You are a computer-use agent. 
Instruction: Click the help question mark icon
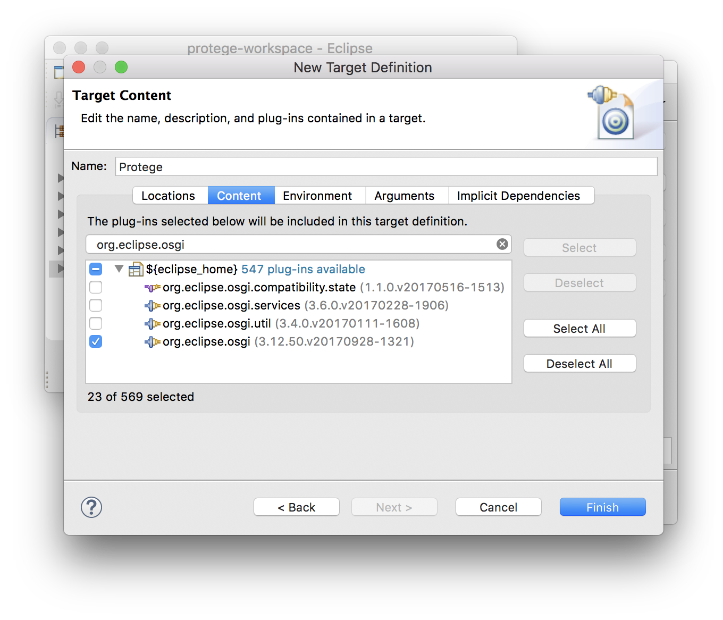click(x=91, y=507)
